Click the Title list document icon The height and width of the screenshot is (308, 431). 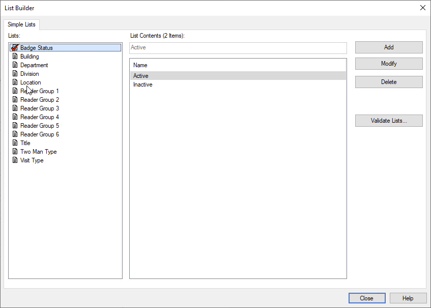(15, 143)
